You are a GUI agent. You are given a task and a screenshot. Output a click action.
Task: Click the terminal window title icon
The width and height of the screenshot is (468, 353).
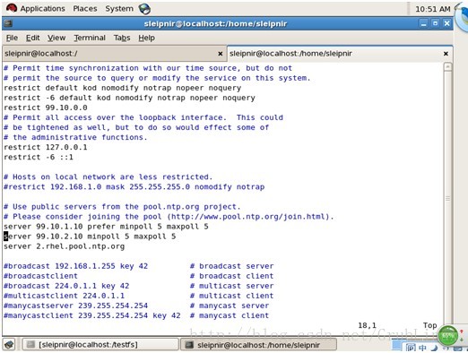pos(8,23)
